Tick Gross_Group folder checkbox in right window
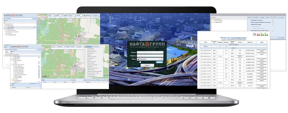 (x=214, y=21)
